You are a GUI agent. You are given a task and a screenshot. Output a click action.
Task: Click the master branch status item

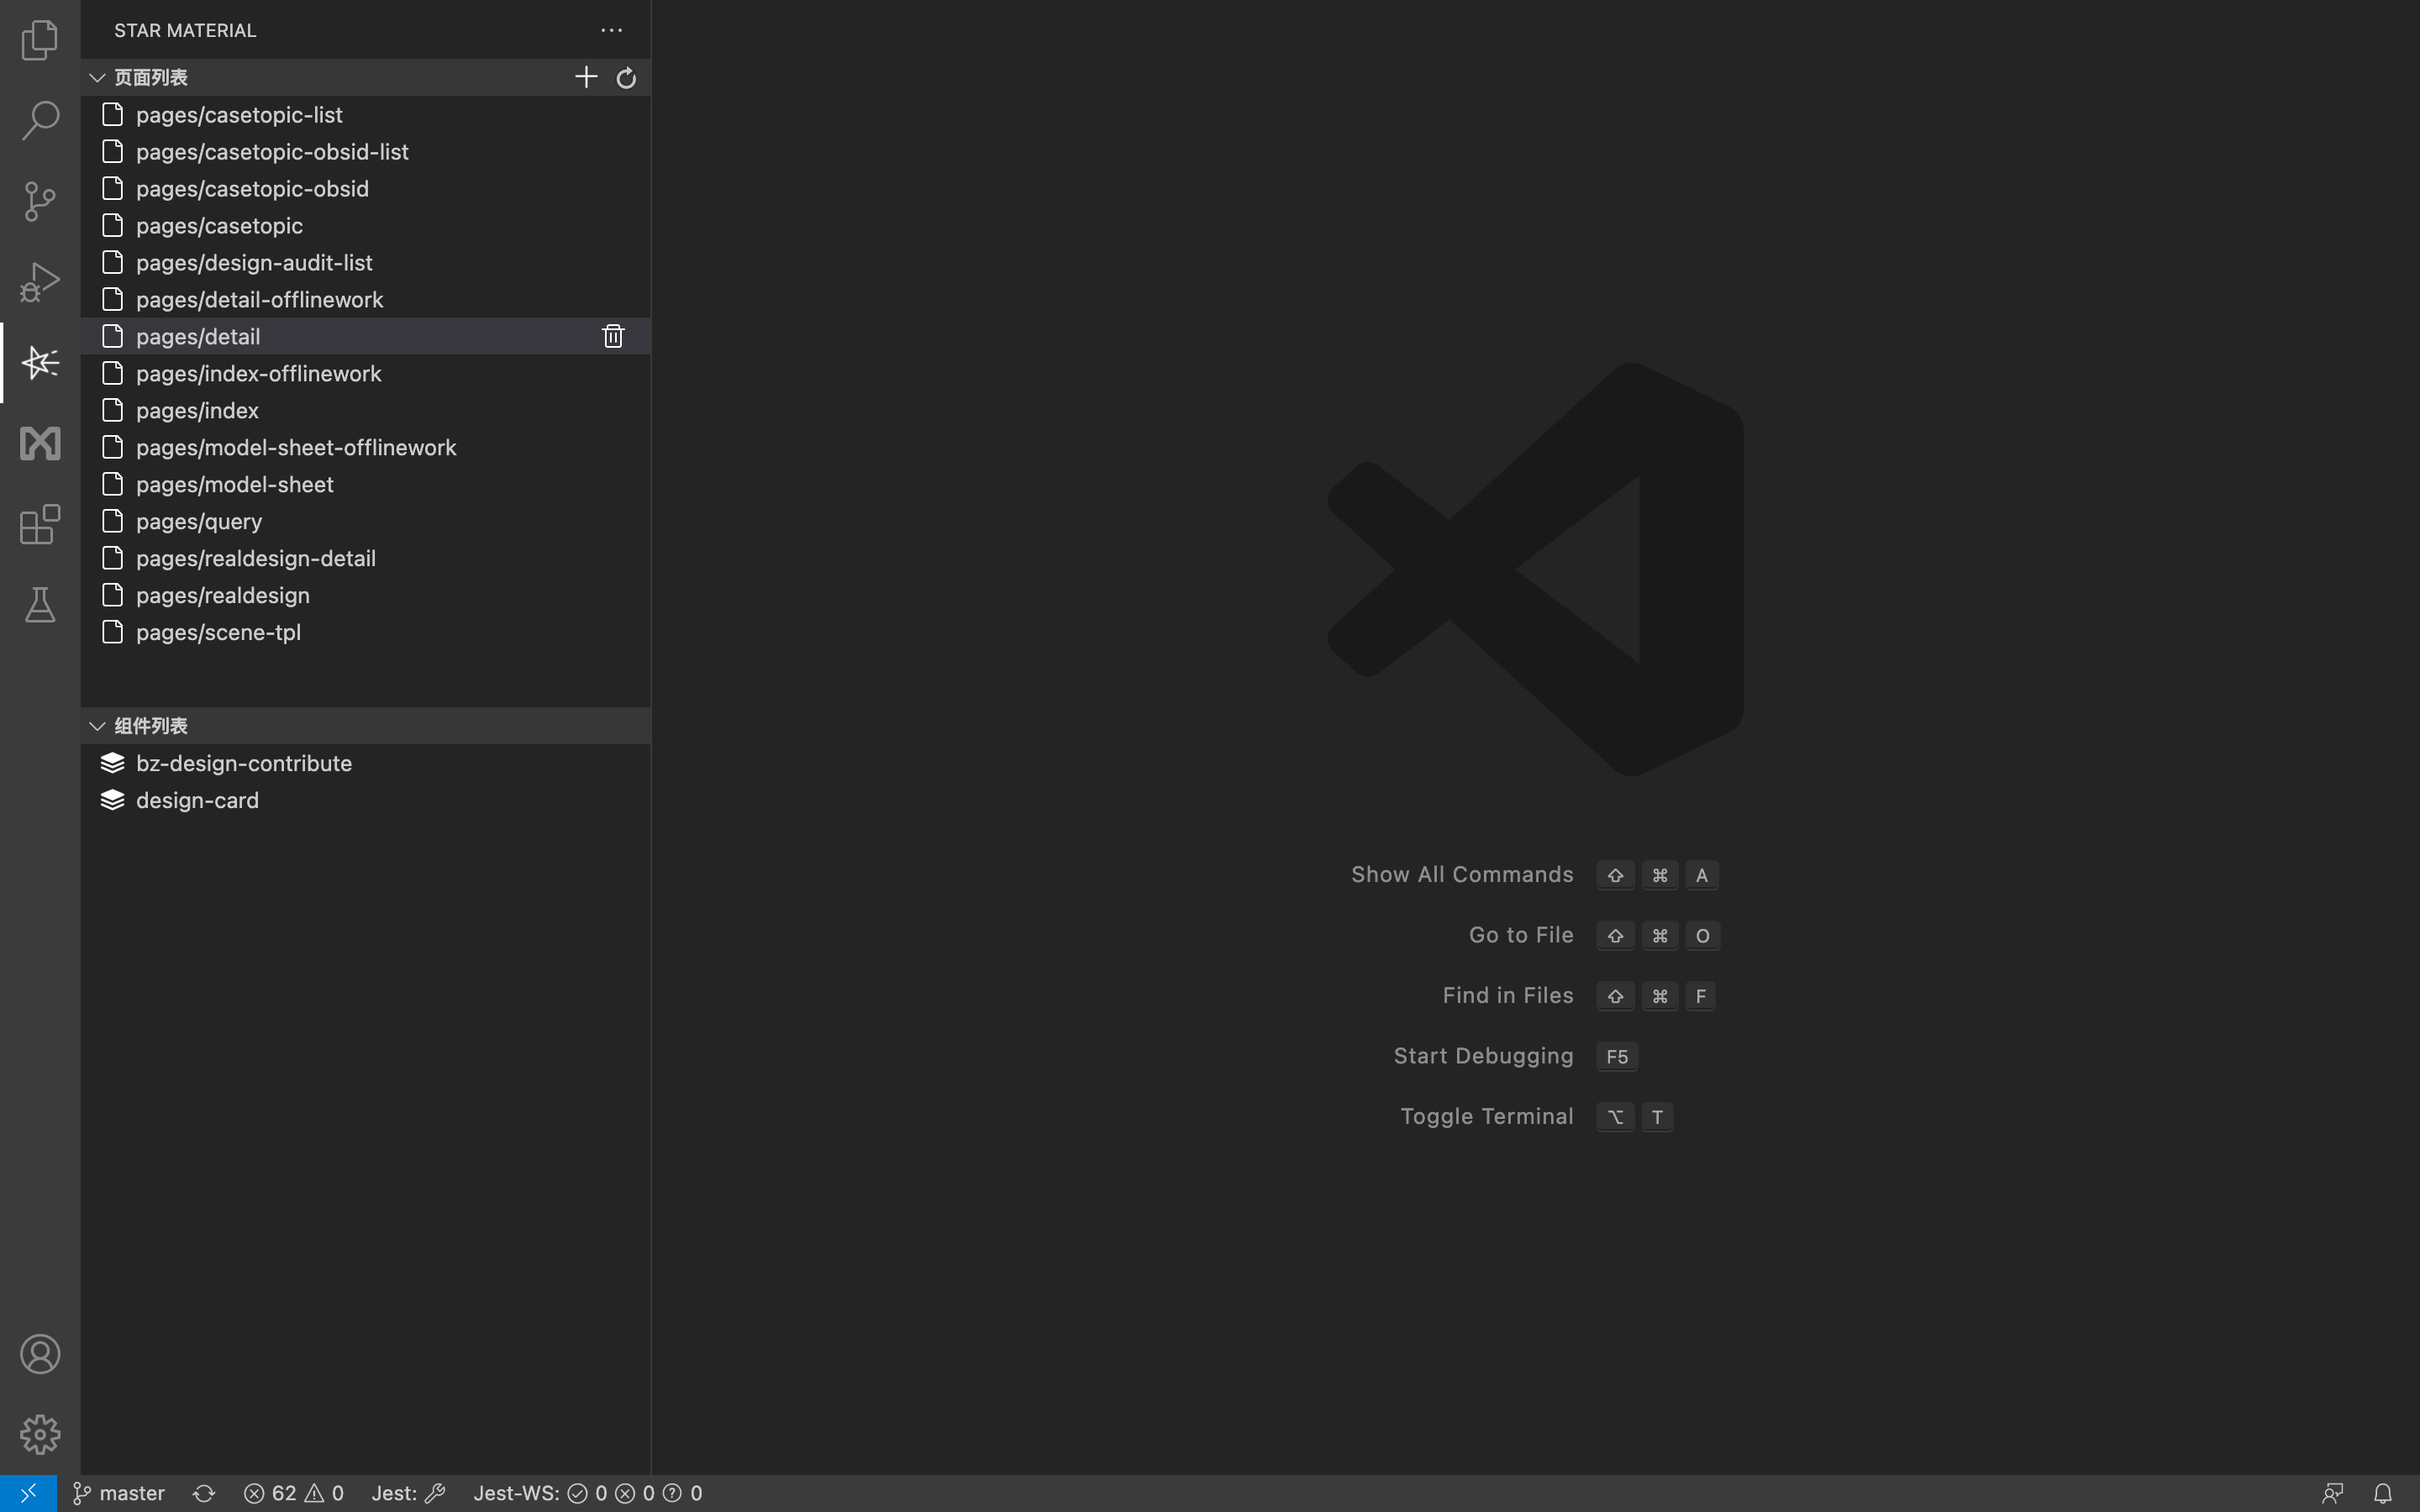pos(119,1493)
